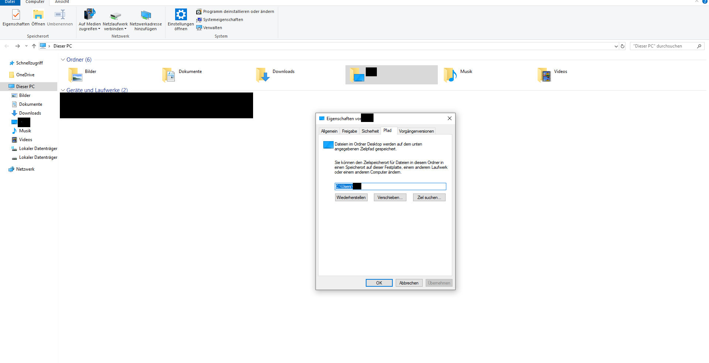Select the Bilder folder icon
This screenshot has height=363, width=709.
pos(75,75)
